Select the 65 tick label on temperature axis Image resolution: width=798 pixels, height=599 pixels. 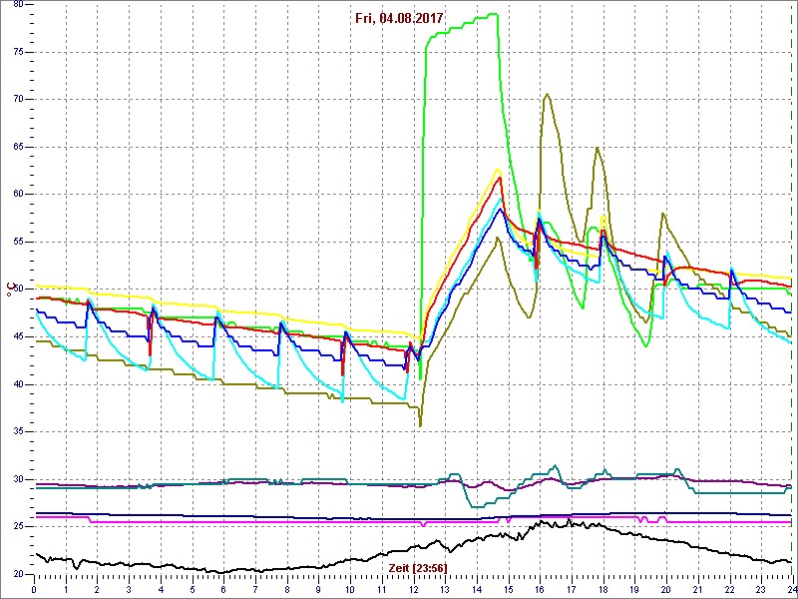pyautogui.click(x=18, y=147)
